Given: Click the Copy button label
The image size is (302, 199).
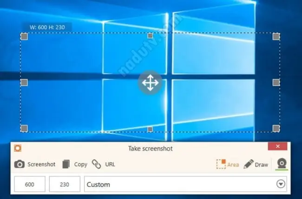Looking at the screenshot, I should (x=81, y=165).
